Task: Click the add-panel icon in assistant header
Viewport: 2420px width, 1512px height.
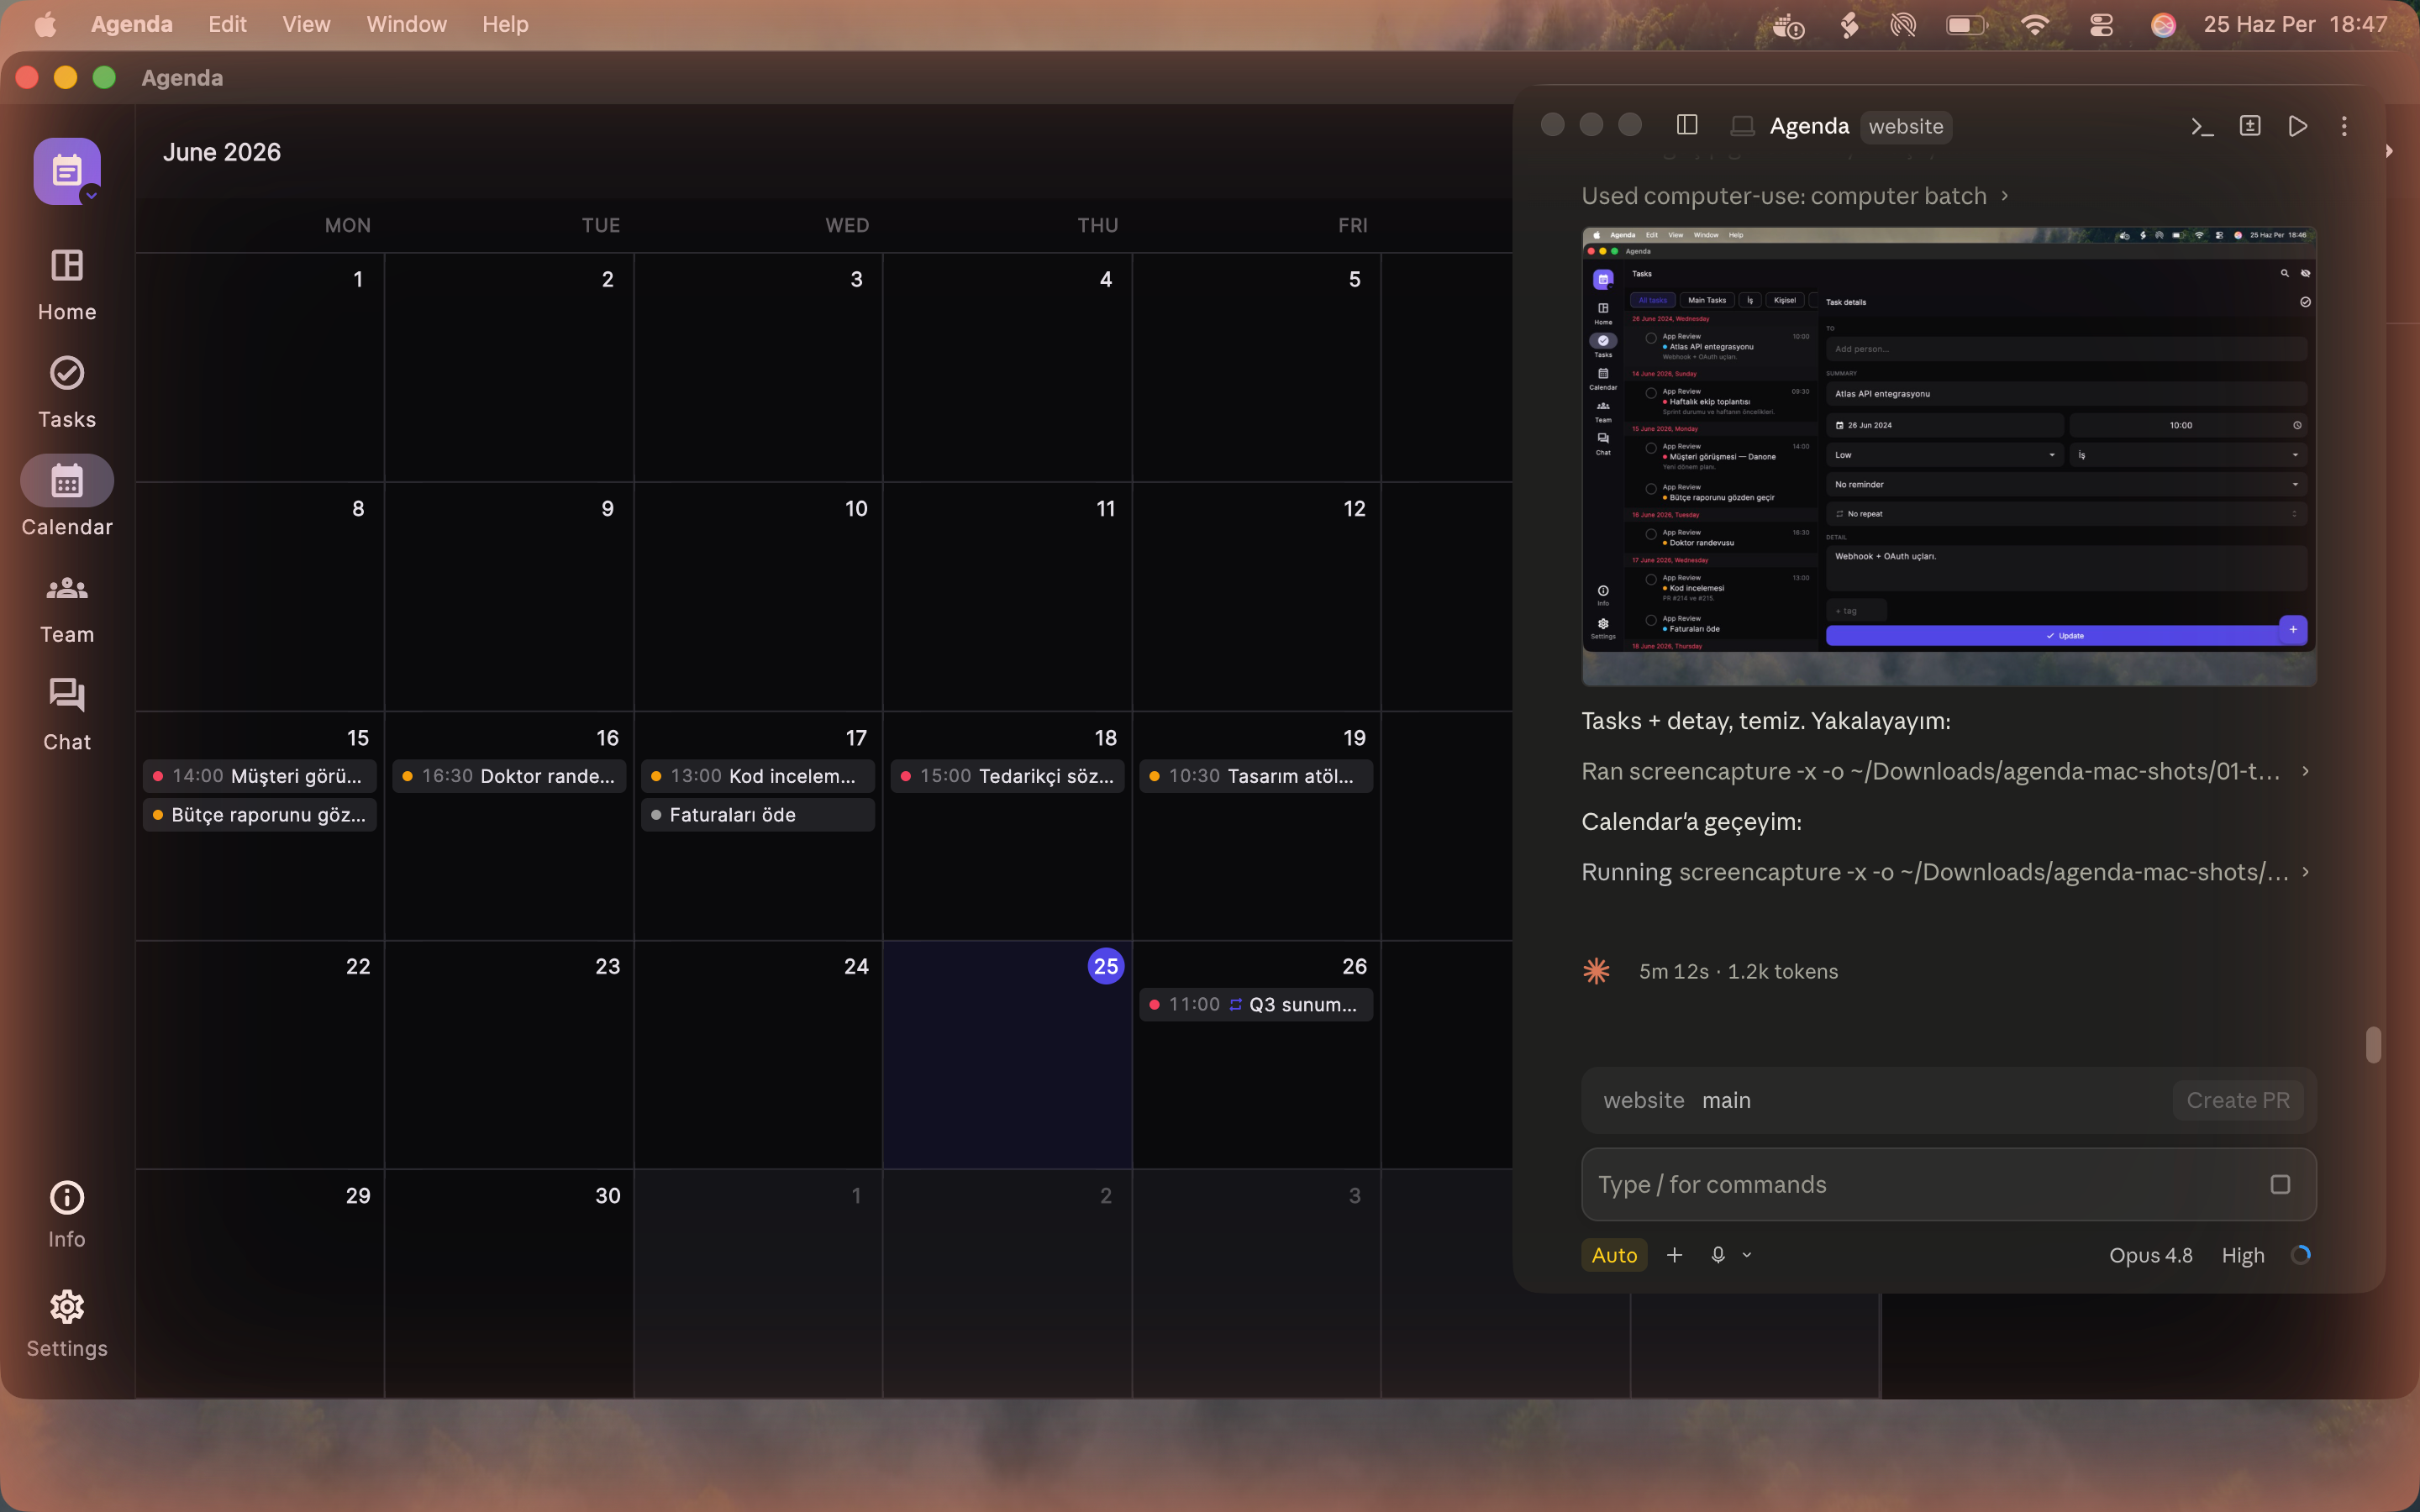Action: point(2250,126)
